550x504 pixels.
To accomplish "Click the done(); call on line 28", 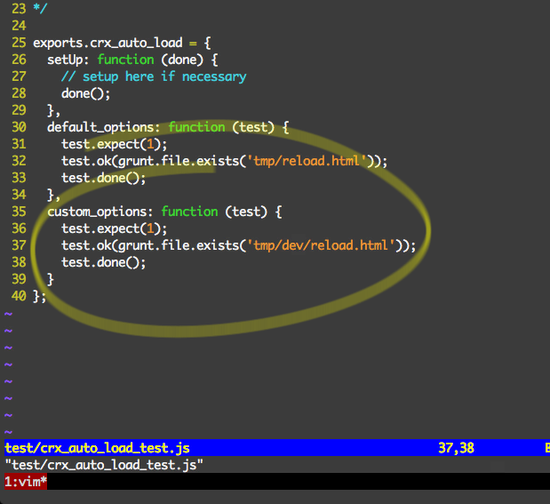I will [86, 93].
